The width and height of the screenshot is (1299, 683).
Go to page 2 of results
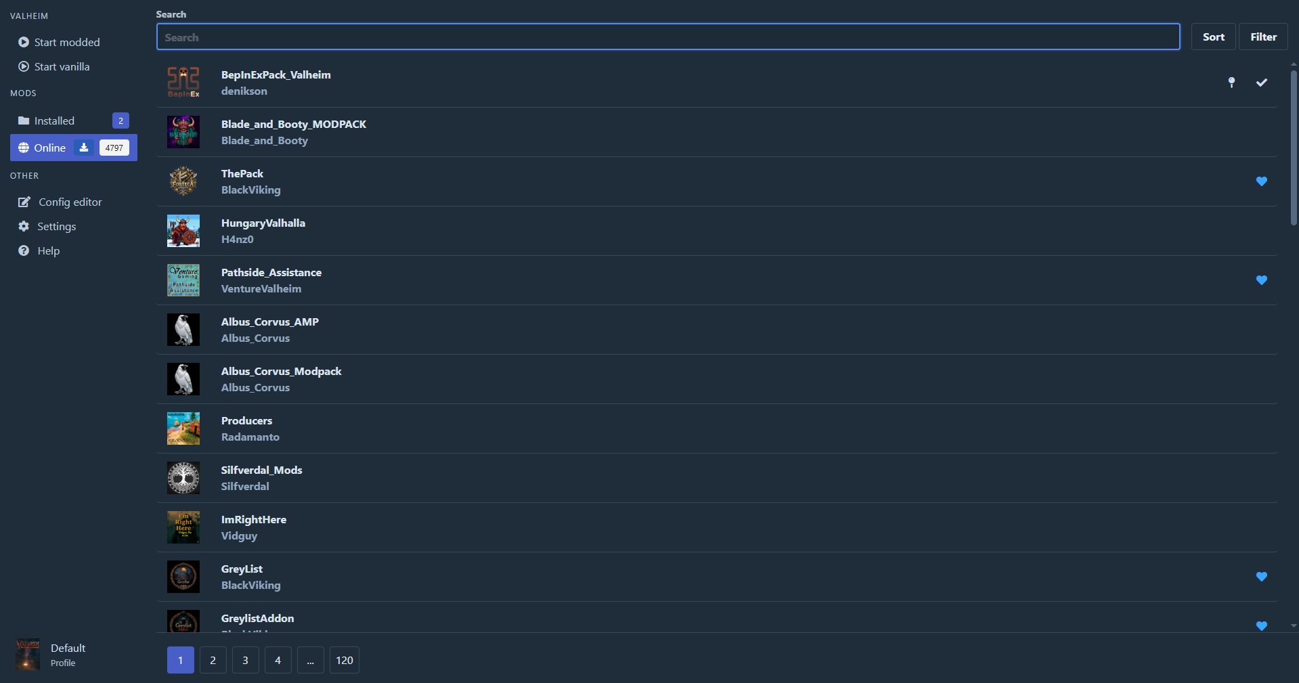click(x=213, y=660)
